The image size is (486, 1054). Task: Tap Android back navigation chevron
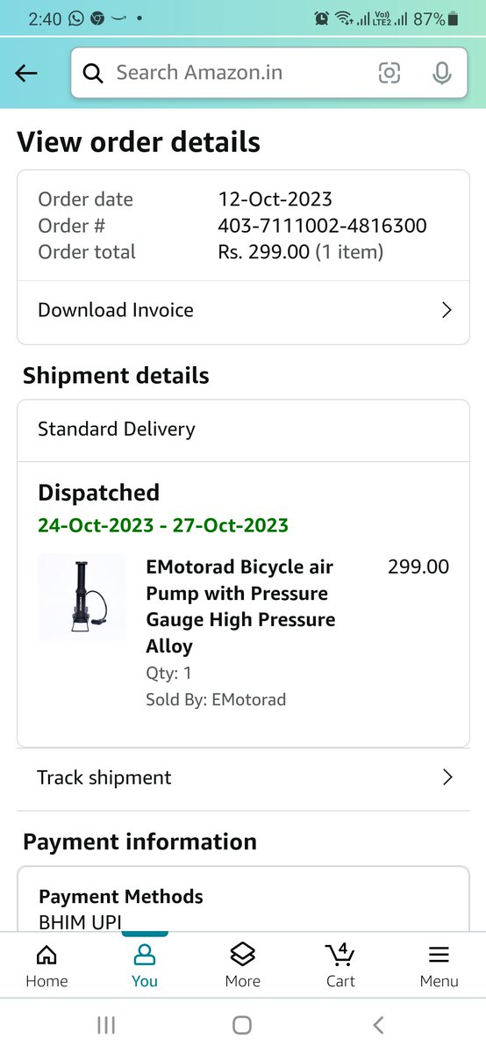coord(379,1024)
